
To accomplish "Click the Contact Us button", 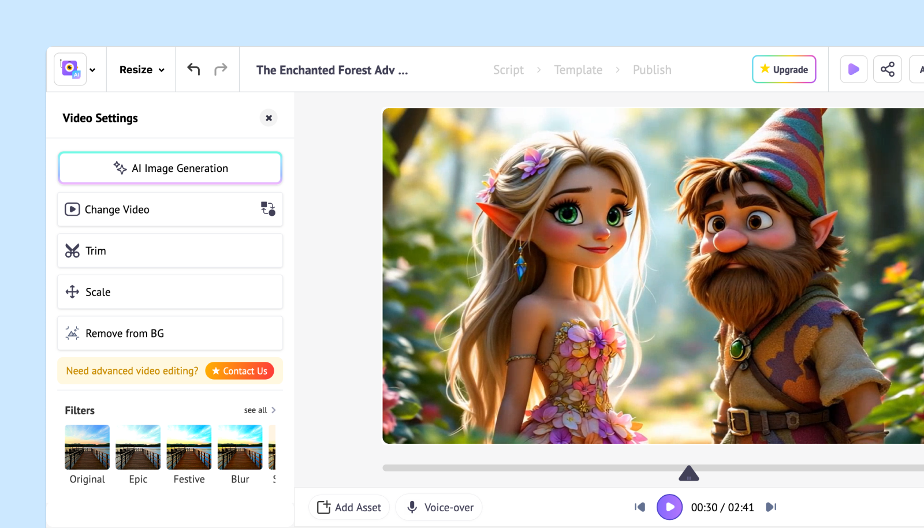I will point(240,371).
